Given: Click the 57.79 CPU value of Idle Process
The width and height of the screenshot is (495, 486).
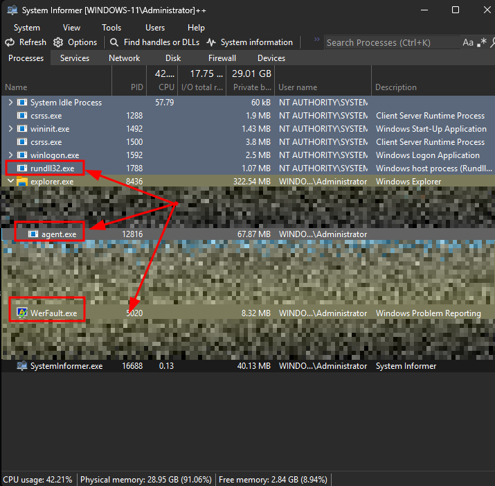Looking at the screenshot, I should point(165,103).
